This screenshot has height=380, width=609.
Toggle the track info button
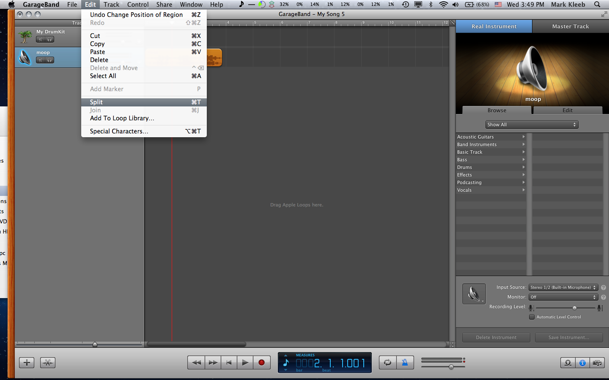point(582,363)
